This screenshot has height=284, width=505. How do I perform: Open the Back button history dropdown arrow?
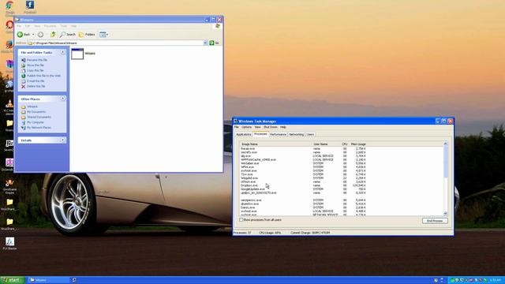[x=33, y=35]
